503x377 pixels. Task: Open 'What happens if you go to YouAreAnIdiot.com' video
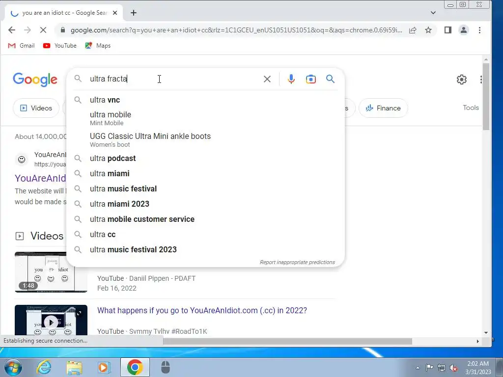[202, 310]
